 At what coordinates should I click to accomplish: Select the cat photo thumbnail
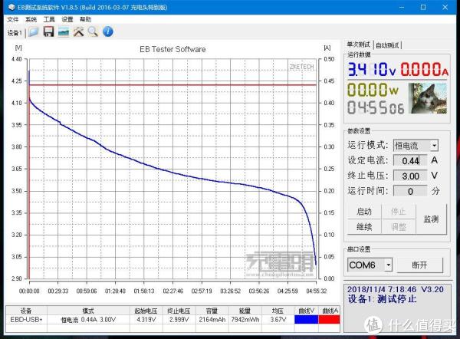(428, 98)
